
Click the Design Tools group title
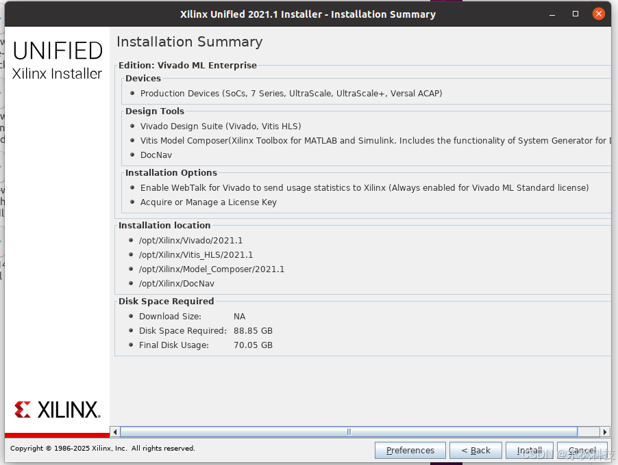[155, 111]
